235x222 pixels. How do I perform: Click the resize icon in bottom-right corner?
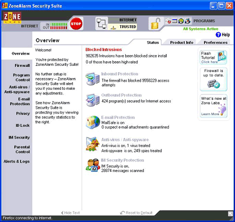click(230, 214)
